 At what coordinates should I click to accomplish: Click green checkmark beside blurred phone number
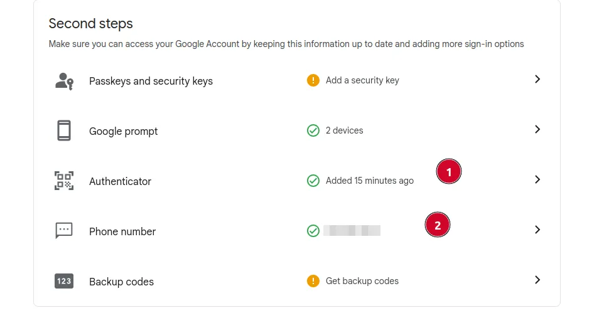pos(313,231)
